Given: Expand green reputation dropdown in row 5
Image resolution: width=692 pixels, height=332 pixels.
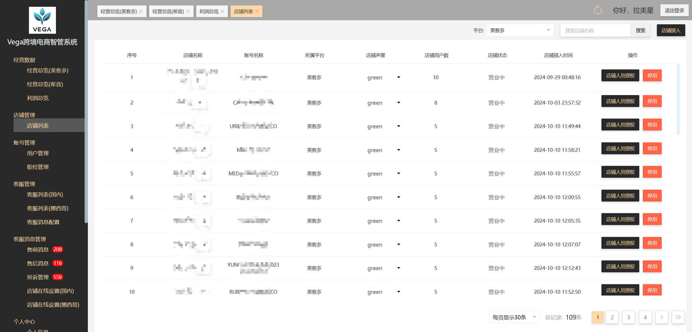Looking at the screenshot, I should [399, 173].
